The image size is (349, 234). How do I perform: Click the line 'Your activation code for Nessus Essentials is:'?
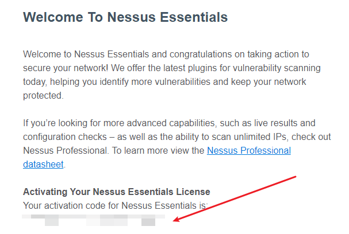(x=116, y=205)
